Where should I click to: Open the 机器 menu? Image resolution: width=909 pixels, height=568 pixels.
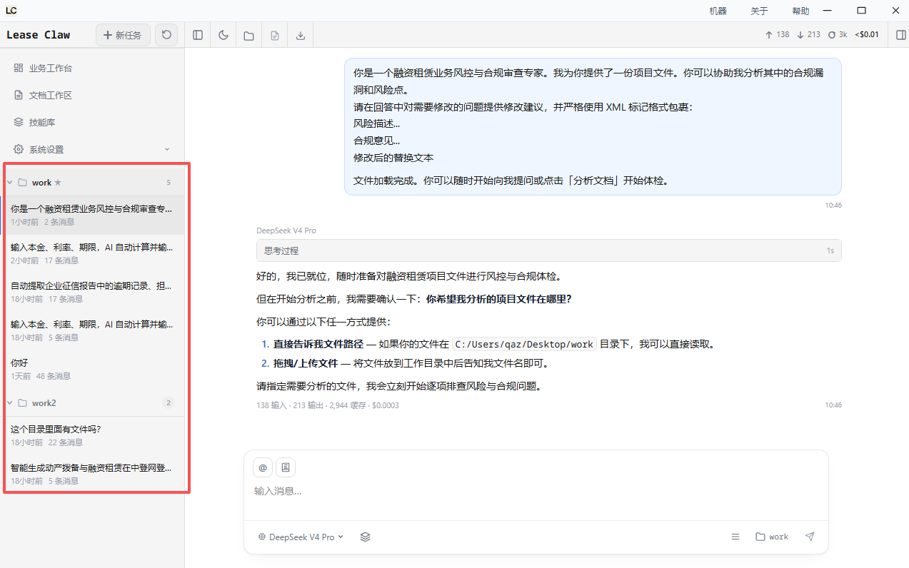click(x=718, y=11)
